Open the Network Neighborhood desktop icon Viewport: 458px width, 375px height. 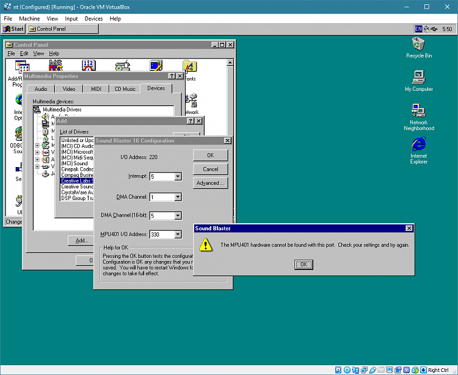[418, 110]
